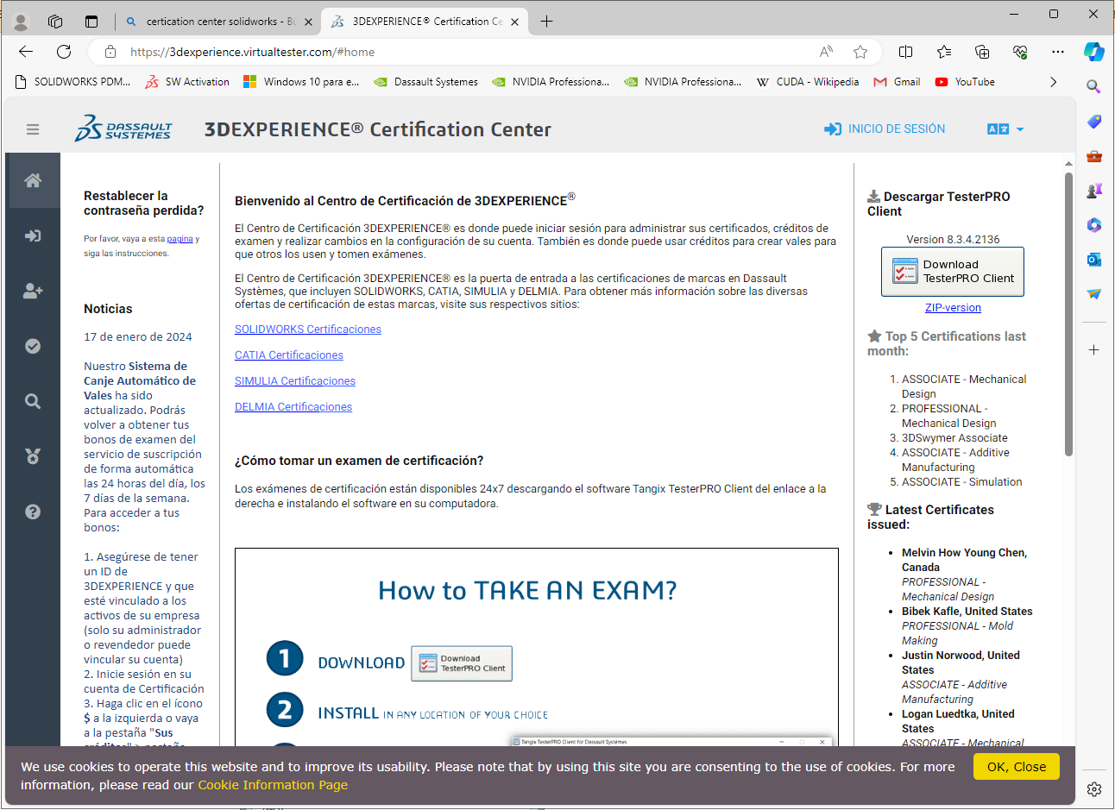Open Outlook icon in Edge sidebar
1115x810 pixels.
[1093, 260]
